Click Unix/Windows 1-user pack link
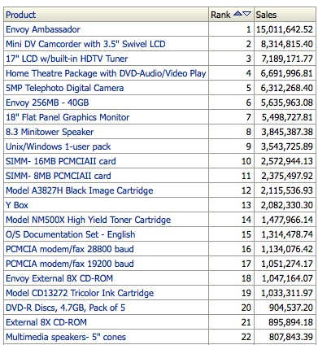Screen dimensions: 318x345 click(x=59, y=146)
